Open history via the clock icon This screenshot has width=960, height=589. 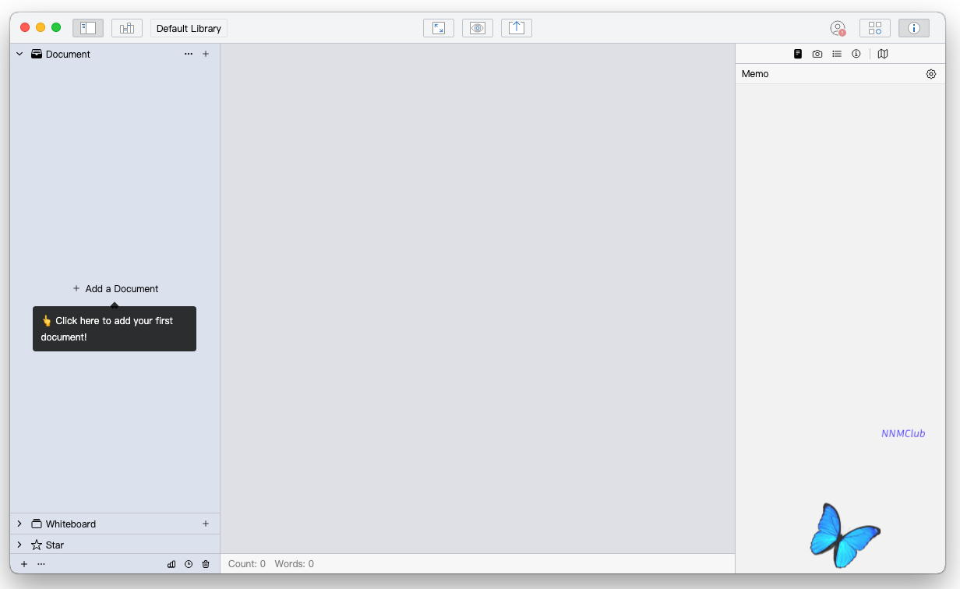coord(189,564)
